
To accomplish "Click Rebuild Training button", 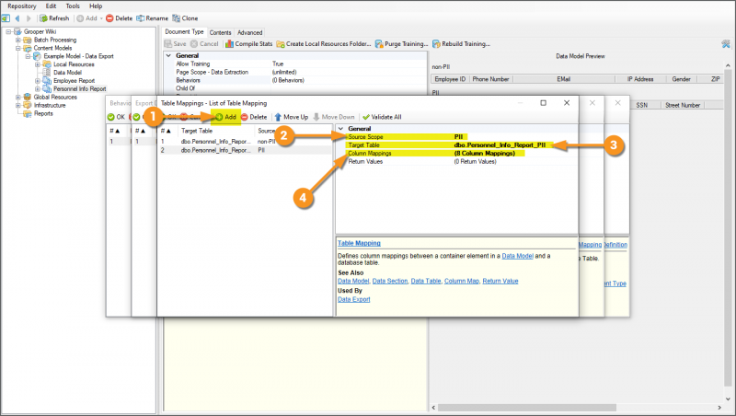I will pos(461,43).
